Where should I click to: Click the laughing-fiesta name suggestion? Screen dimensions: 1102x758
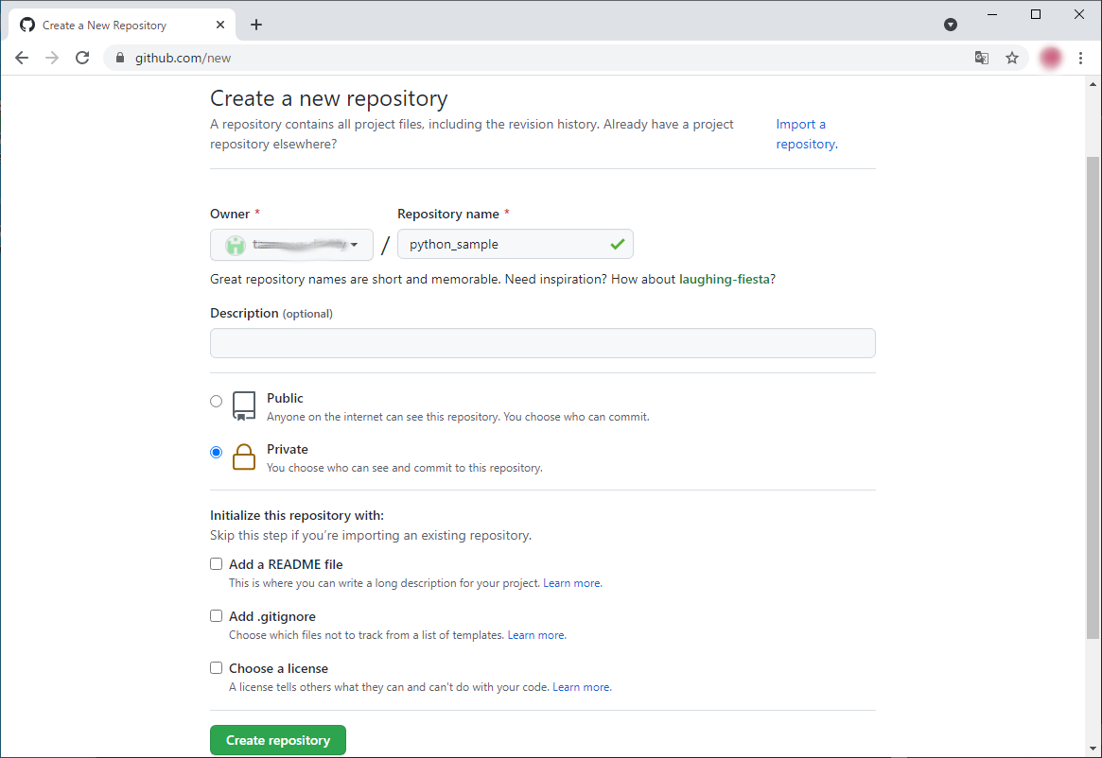coord(724,280)
